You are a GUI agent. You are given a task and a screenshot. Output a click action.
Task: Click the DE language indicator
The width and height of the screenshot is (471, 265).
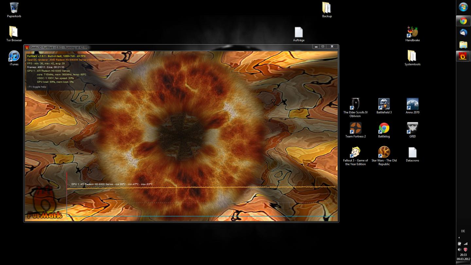pos(463,231)
